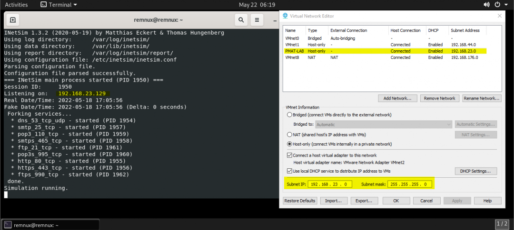Click the Import button

point(334,201)
